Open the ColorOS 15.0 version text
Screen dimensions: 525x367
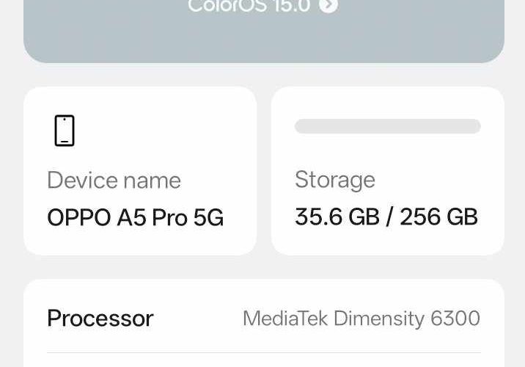tap(249, 7)
